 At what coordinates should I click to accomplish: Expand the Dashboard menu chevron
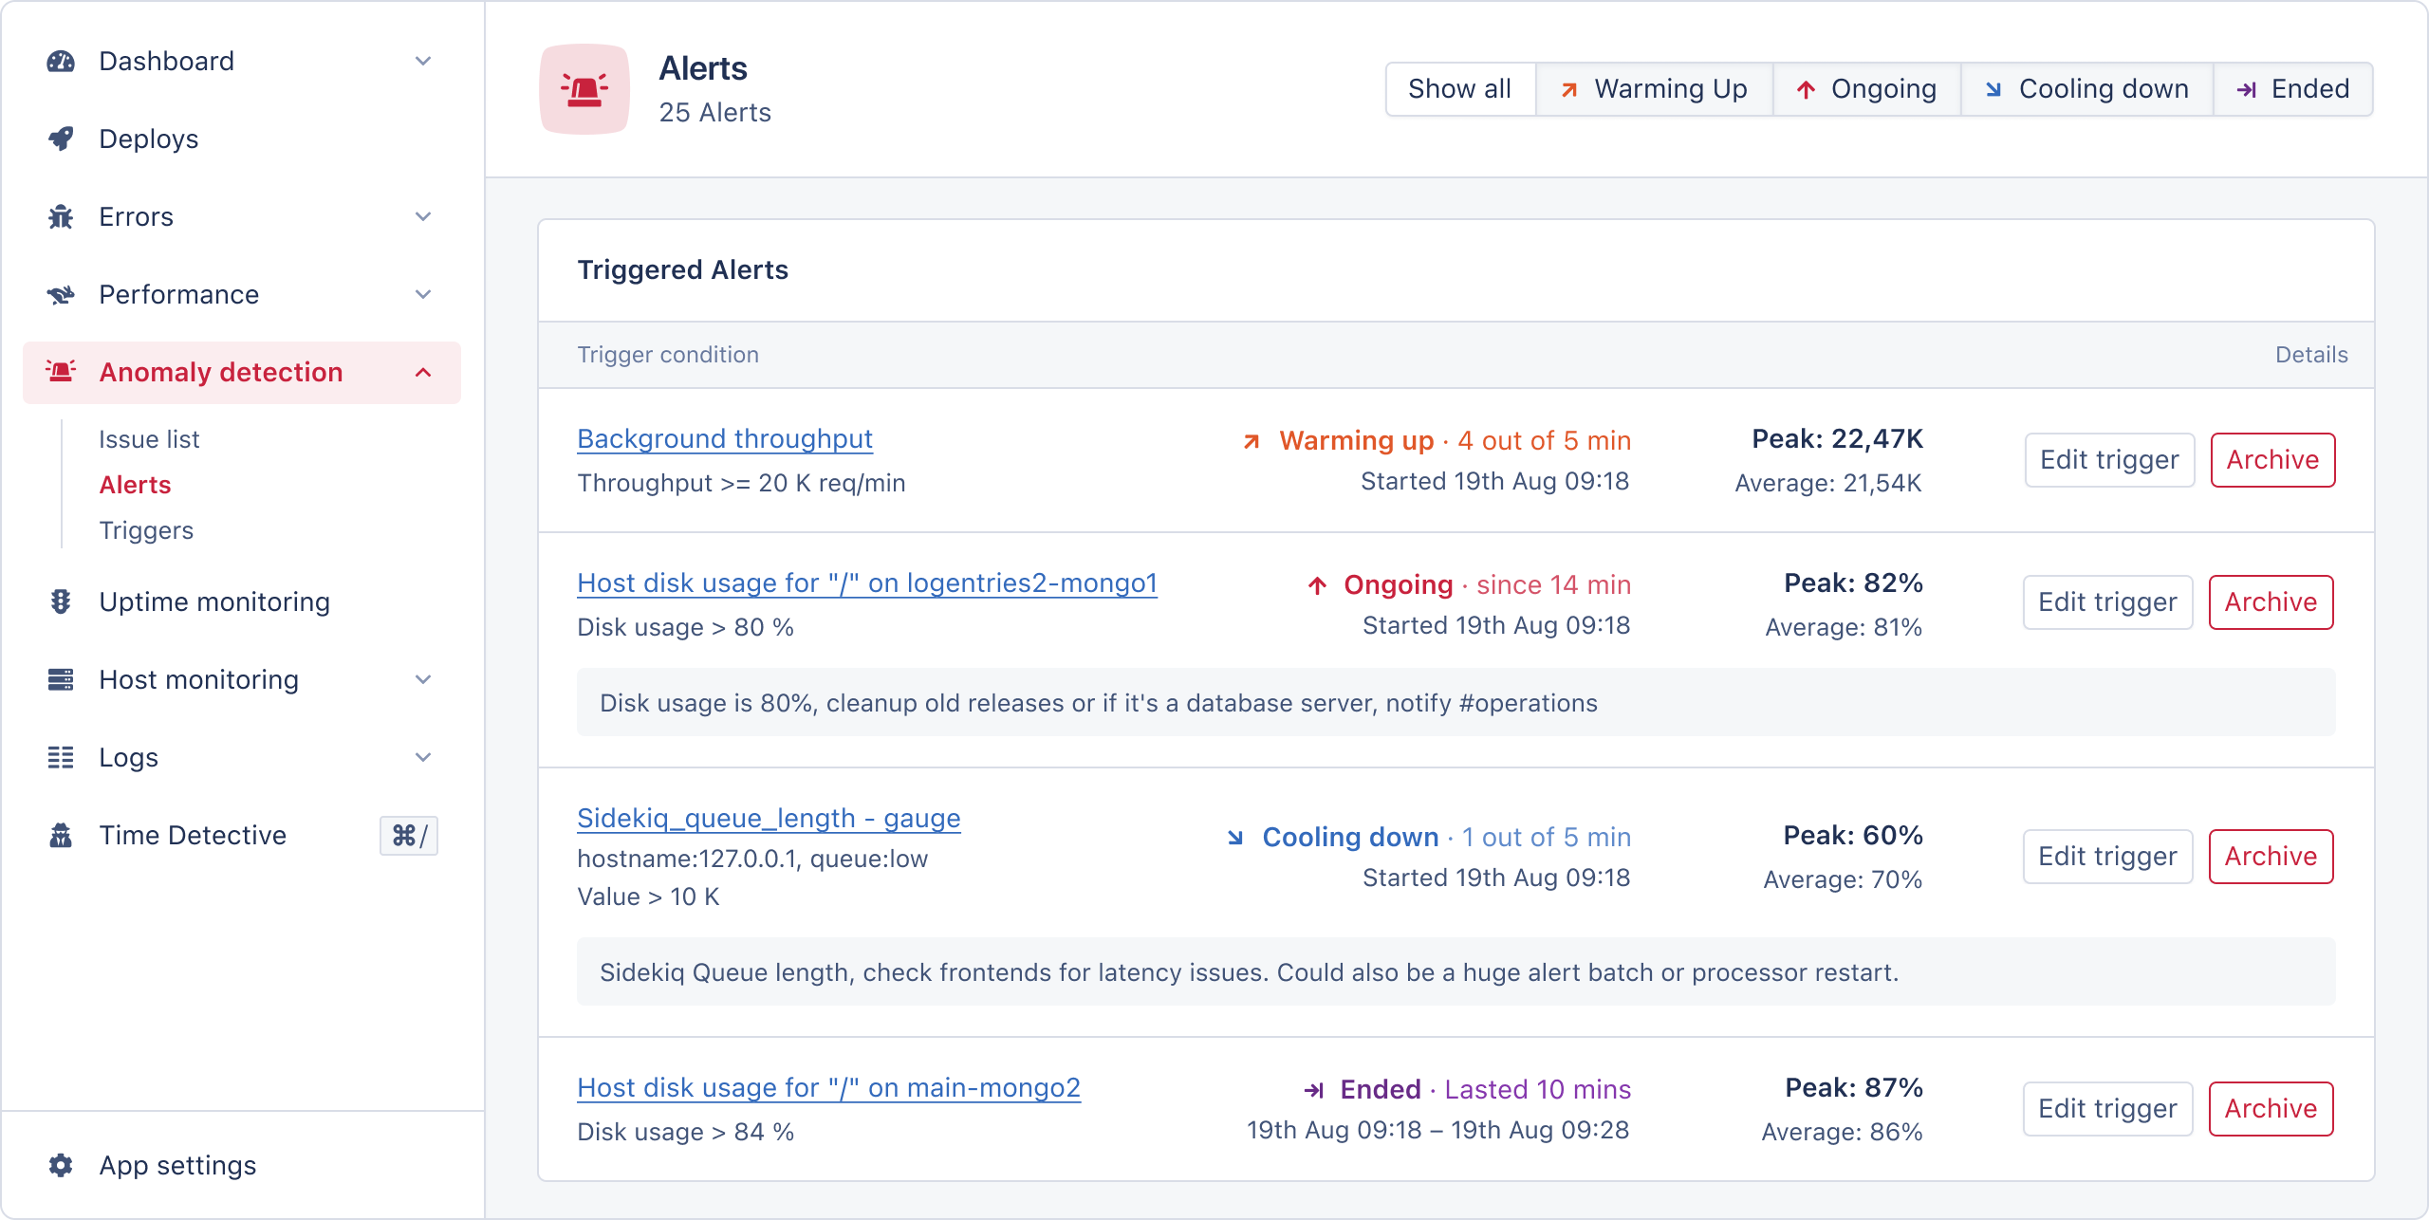pyautogui.click(x=423, y=62)
